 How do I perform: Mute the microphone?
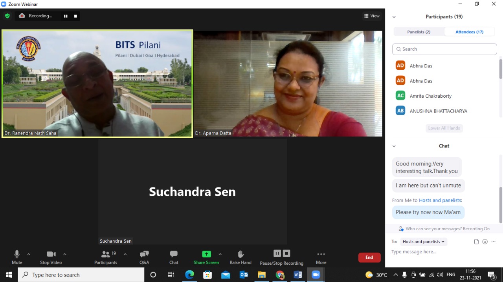coord(17,258)
